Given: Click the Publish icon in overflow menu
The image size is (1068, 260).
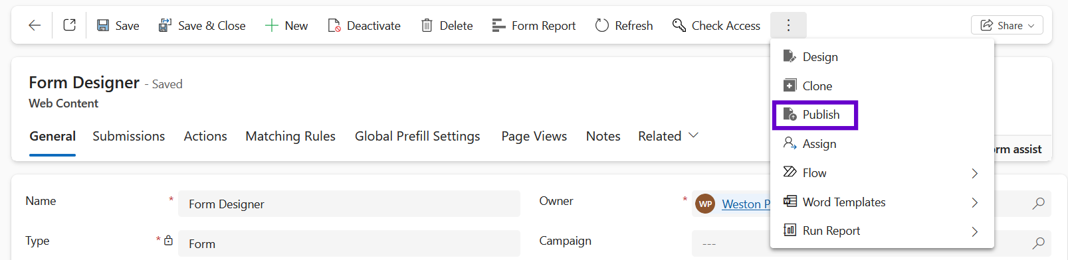Looking at the screenshot, I should (x=790, y=114).
